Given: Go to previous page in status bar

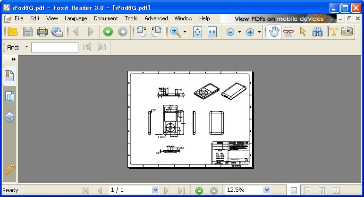Looking at the screenshot, I should pyautogui.click(x=100, y=190).
